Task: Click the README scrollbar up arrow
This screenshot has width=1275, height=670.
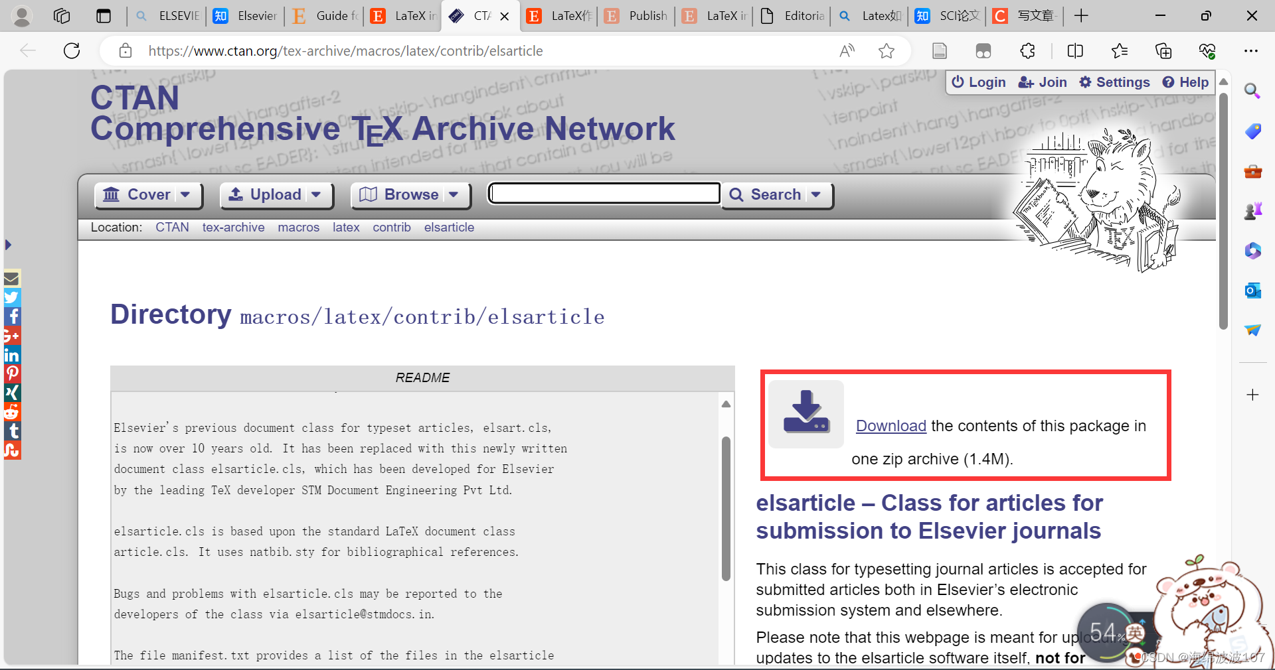Action: click(x=726, y=403)
